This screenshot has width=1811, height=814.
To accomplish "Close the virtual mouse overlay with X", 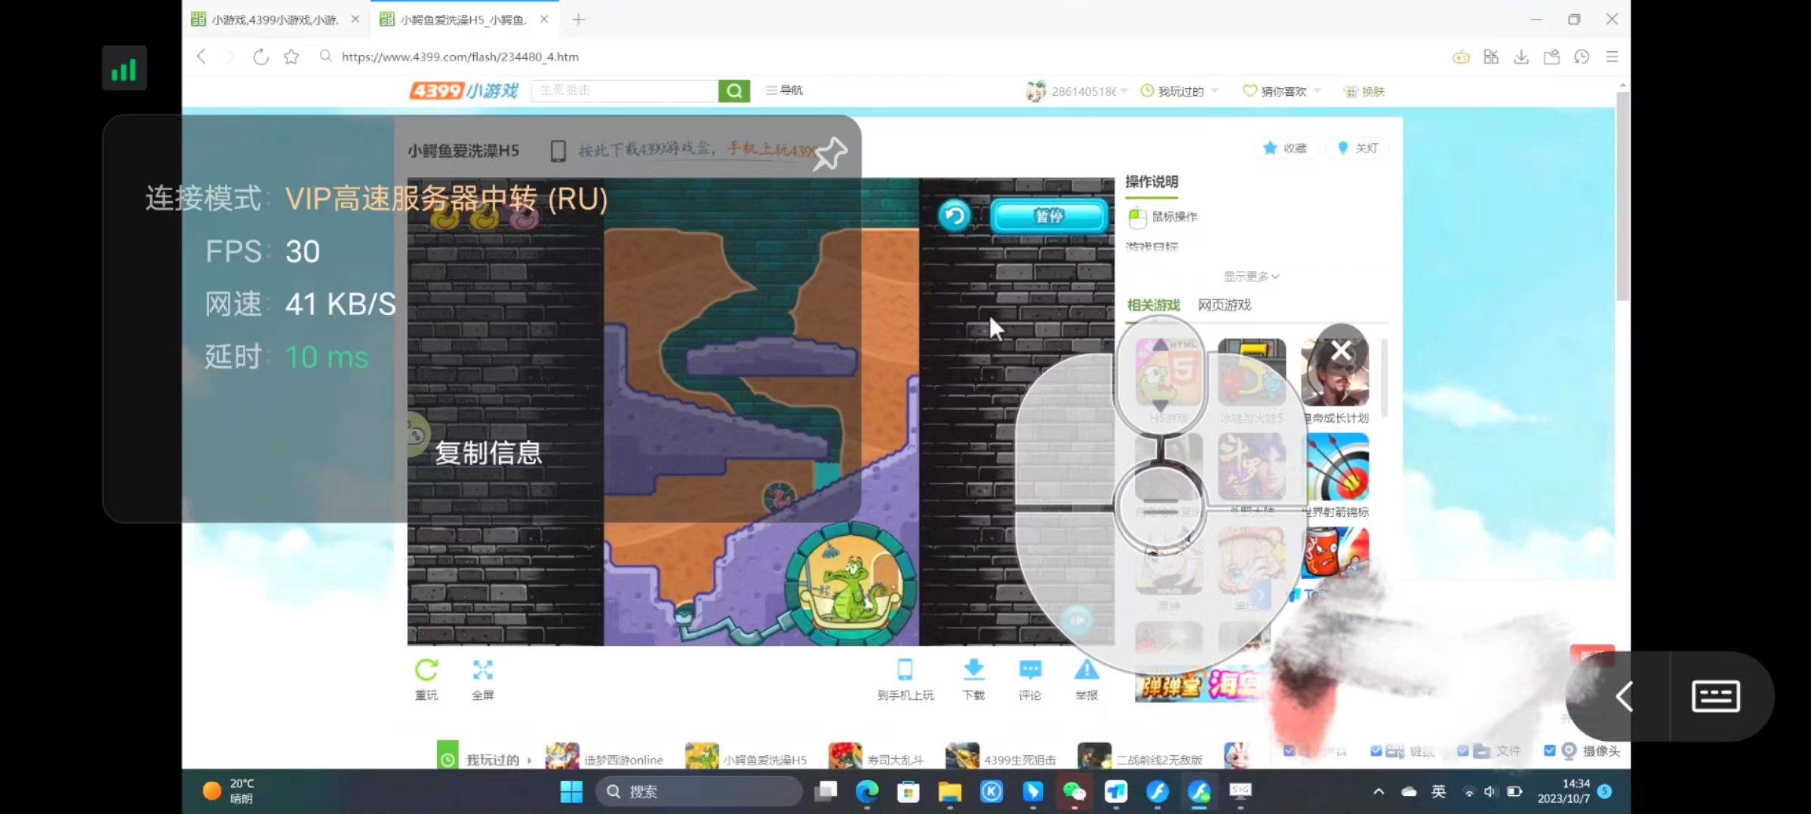I will (x=1341, y=350).
